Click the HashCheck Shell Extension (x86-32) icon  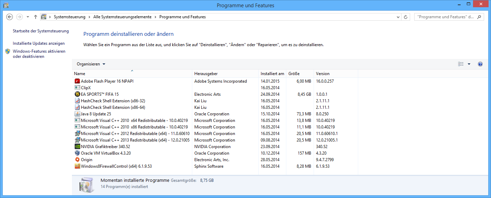tap(77, 101)
